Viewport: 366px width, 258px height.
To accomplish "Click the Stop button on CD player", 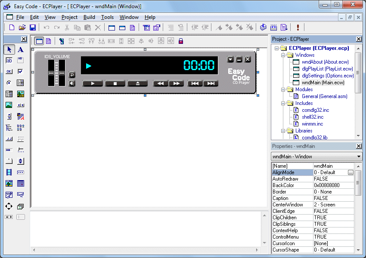I will [x=115, y=83].
